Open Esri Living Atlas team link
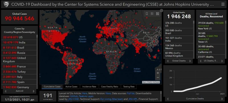This screenshot has width=228, height=103. pos(111,99)
